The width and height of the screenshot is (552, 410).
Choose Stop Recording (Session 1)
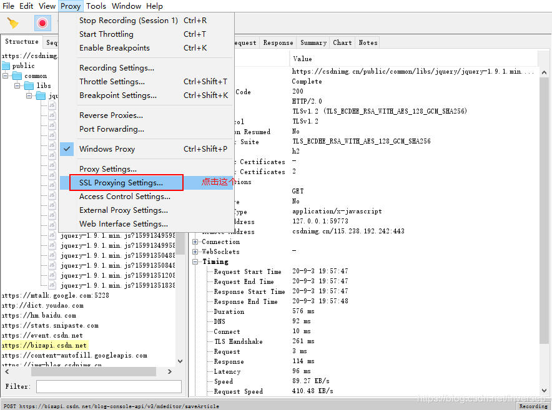coord(146,21)
